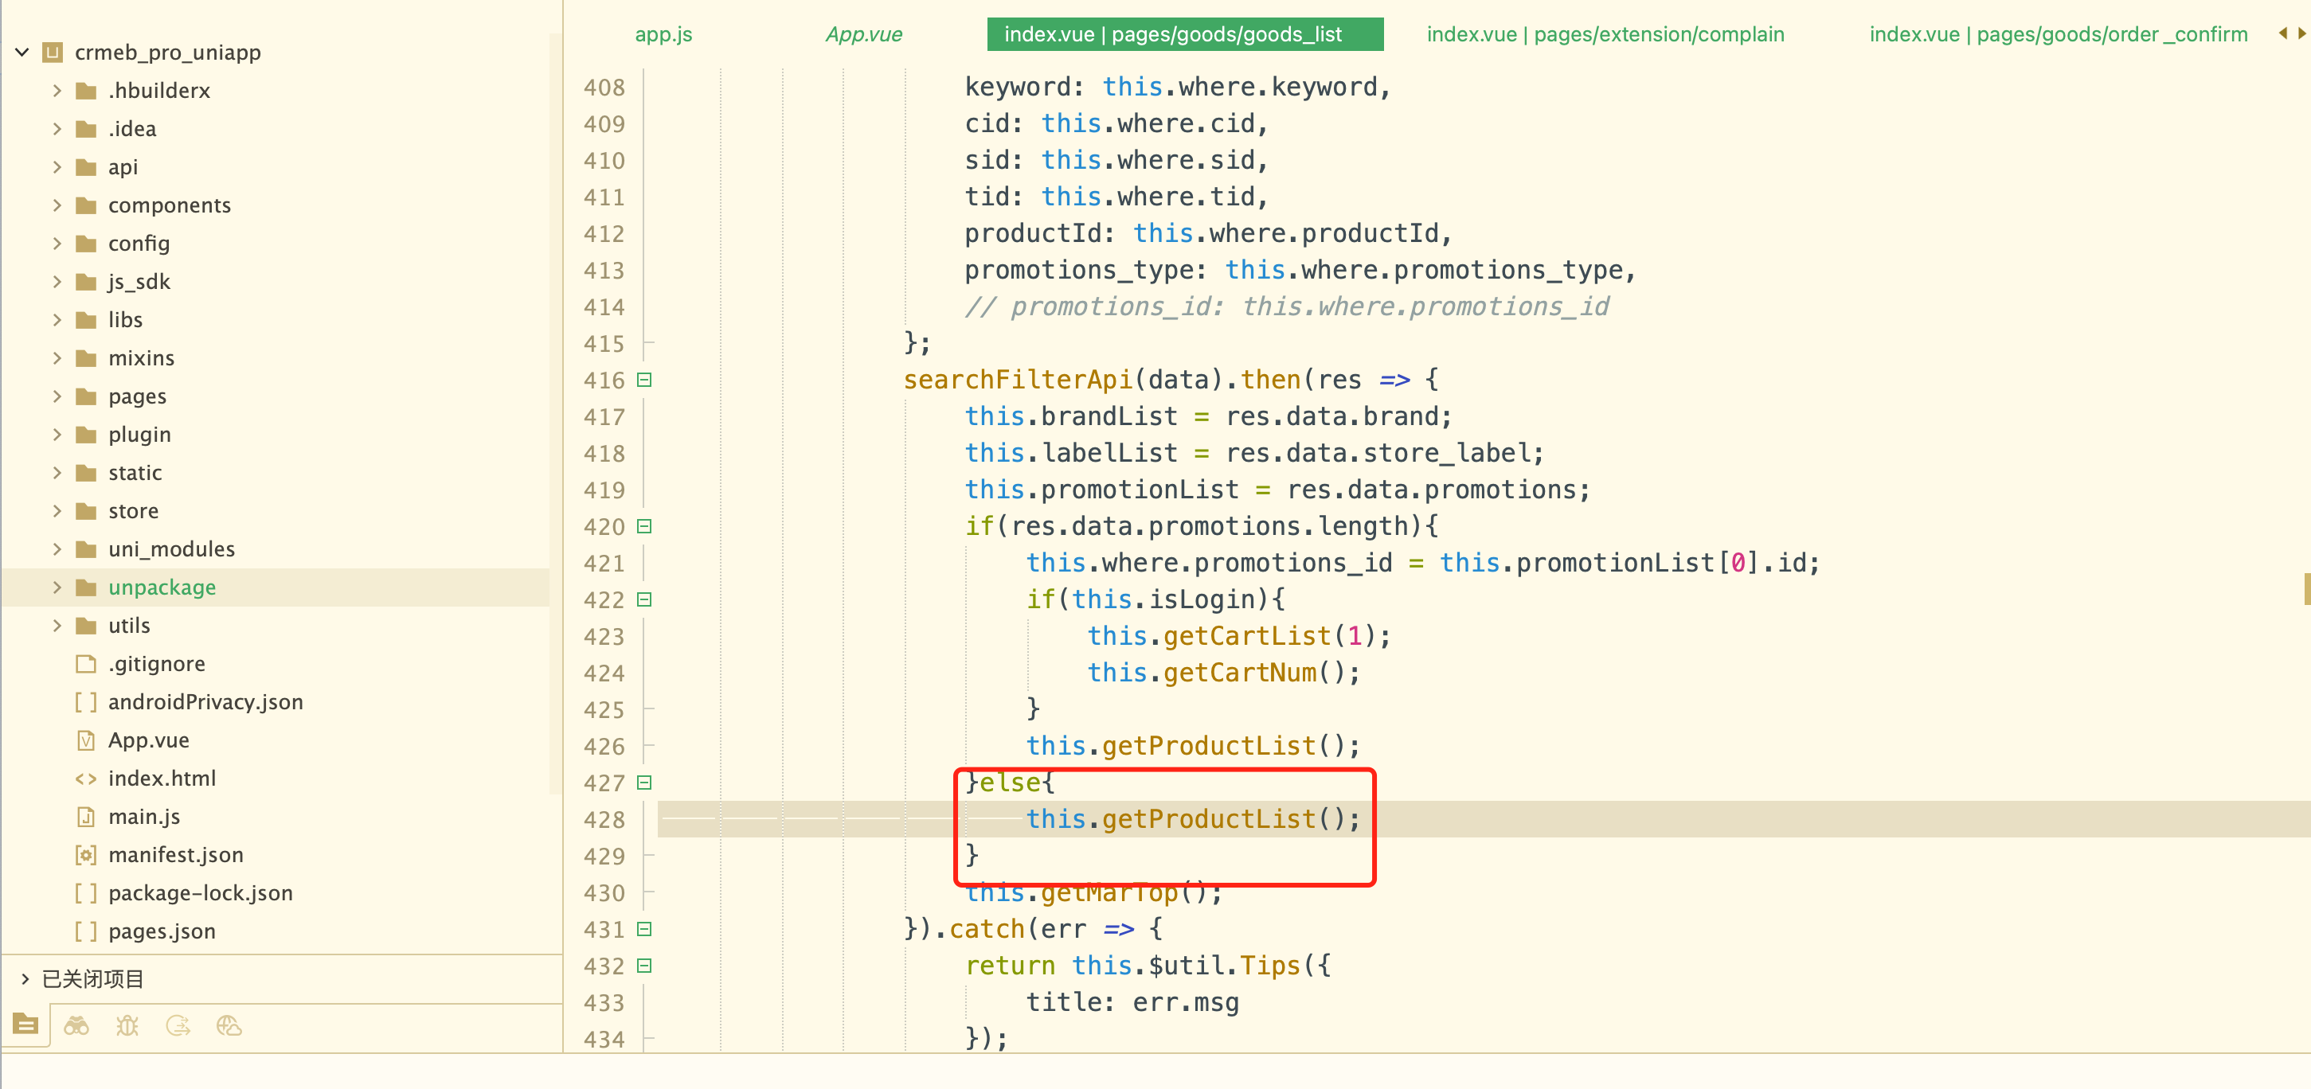Select the static folder
This screenshot has width=2311, height=1089.
click(x=135, y=473)
